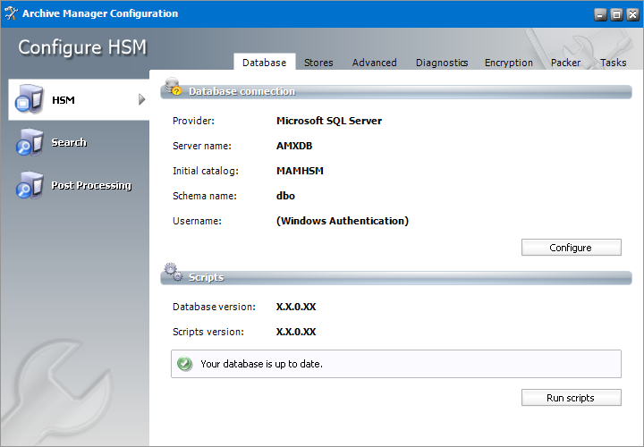This screenshot has width=644, height=447.
Task: Click the database up to date message box
Action: click(x=395, y=364)
